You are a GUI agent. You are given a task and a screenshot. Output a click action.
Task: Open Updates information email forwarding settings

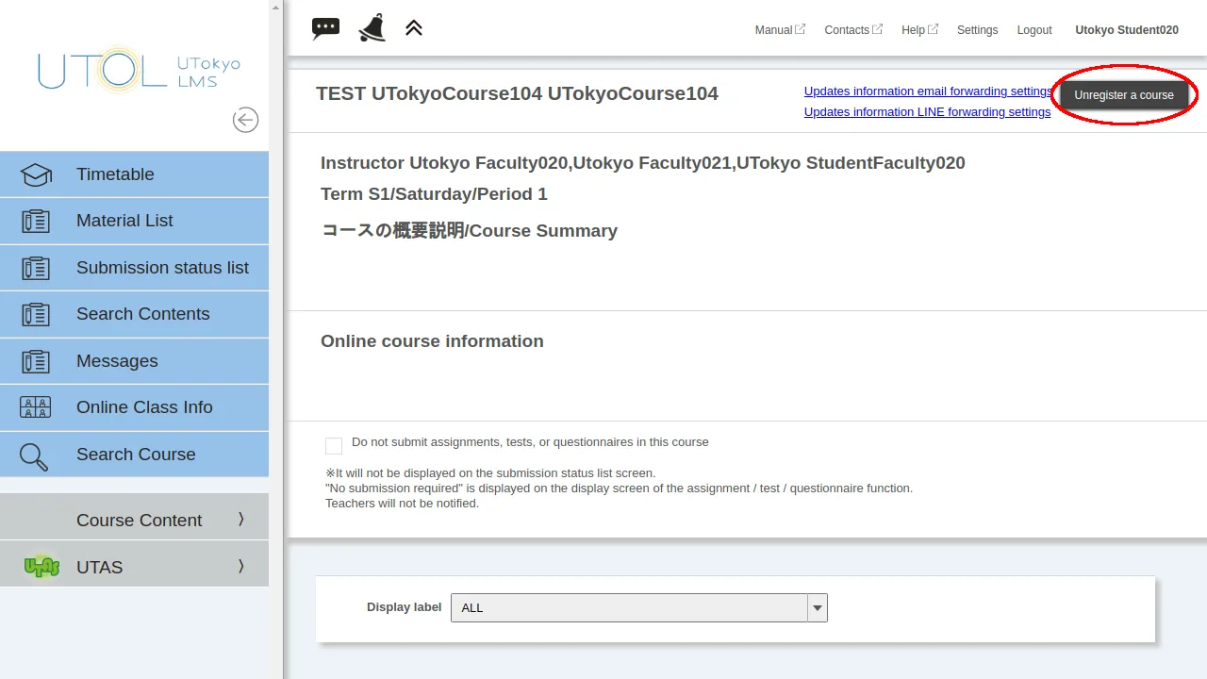[927, 91]
